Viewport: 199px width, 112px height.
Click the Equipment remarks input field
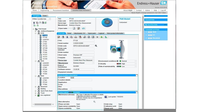[x=84, y=72]
